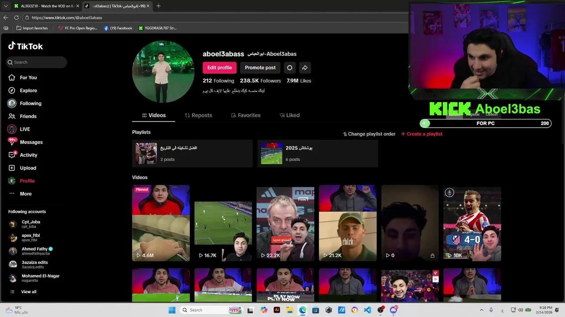
Task: Open the Following feed
Action: [x=25, y=103]
